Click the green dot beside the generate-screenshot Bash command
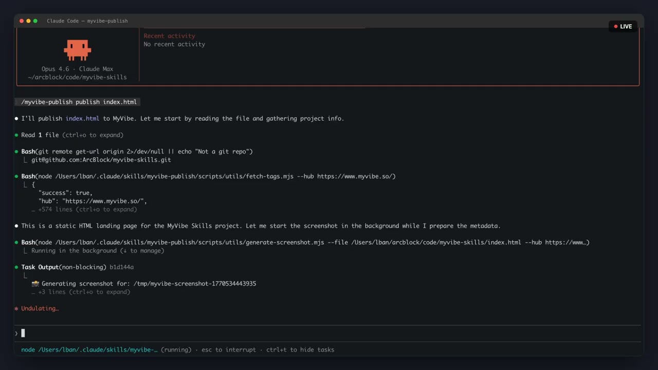The width and height of the screenshot is (658, 370). tap(16, 243)
